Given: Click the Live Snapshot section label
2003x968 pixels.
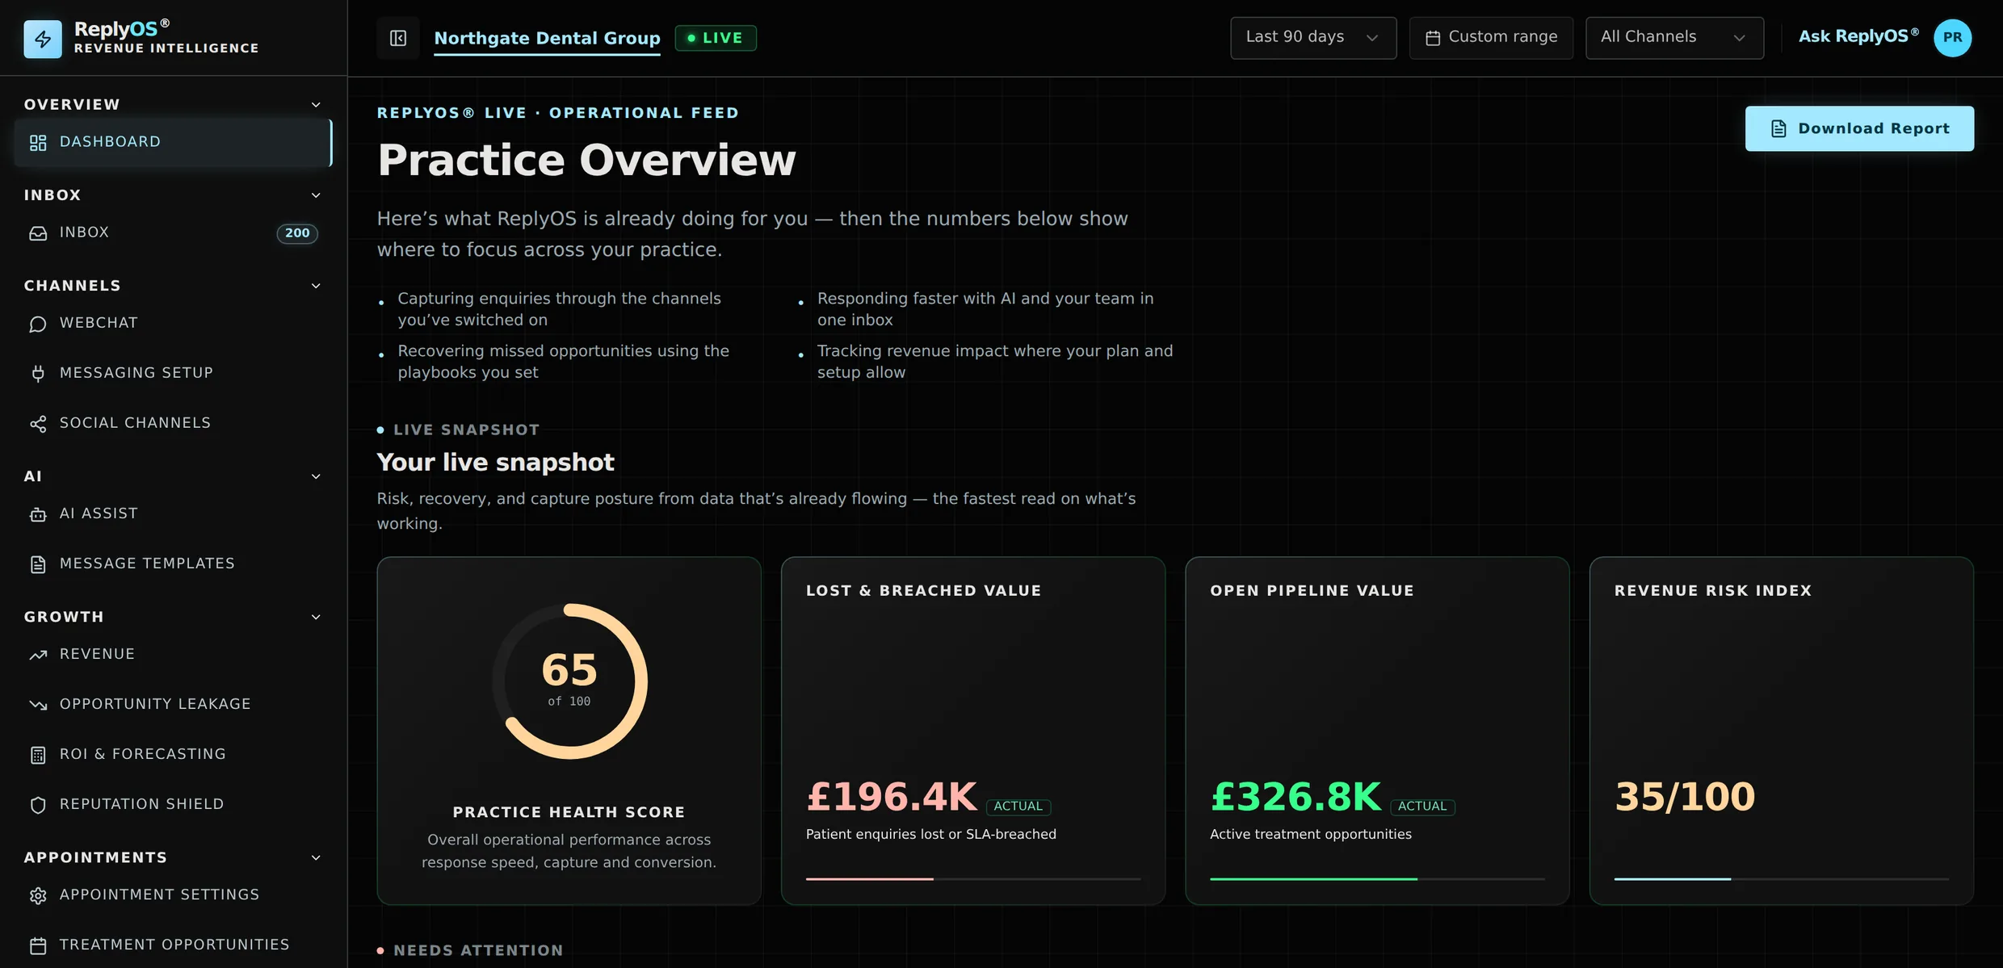Looking at the screenshot, I should 466,430.
